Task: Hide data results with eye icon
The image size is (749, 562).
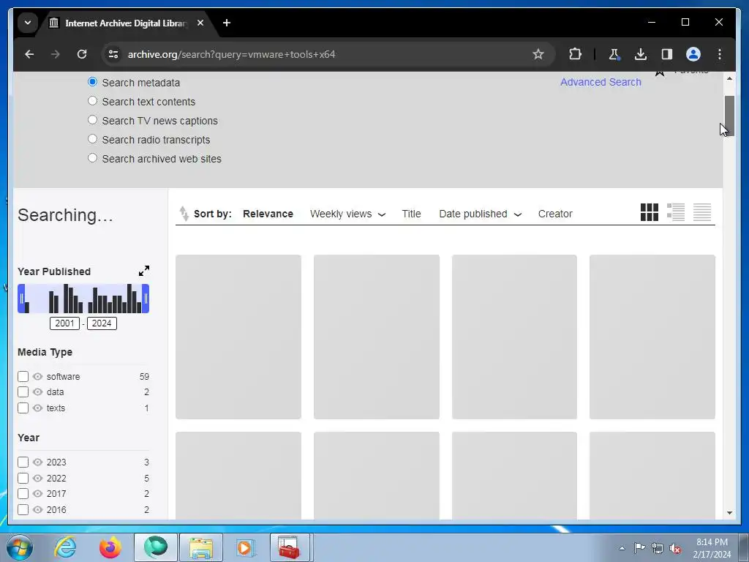Action: pyautogui.click(x=38, y=392)
